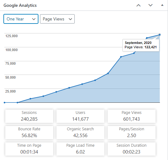This screenshot has width=168, height=160.
Task: Click the Page Load Time value 6.02
Action: [80, 152]
